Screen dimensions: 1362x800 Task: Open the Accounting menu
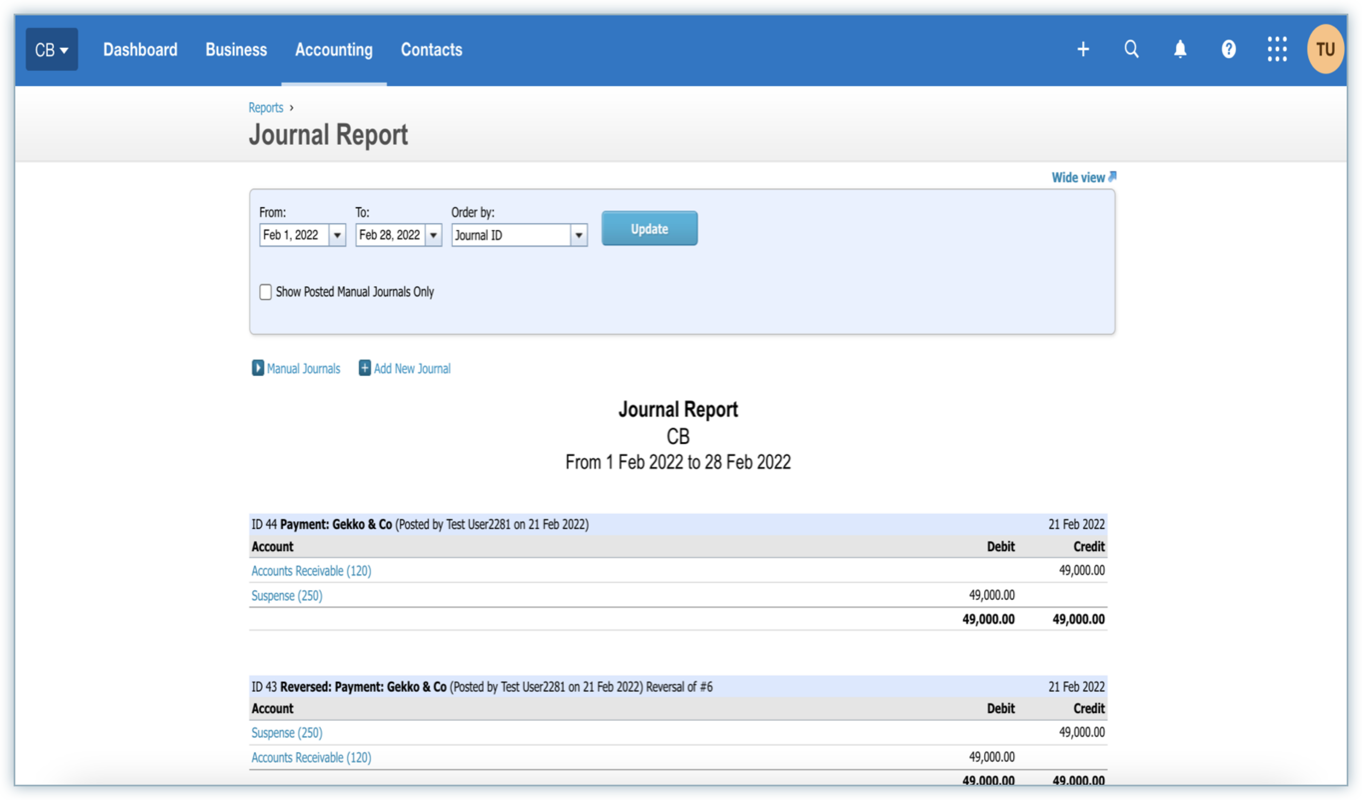coord(333,50)
